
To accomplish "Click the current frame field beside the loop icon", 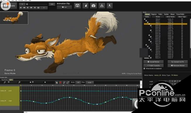I will point(44,8).
